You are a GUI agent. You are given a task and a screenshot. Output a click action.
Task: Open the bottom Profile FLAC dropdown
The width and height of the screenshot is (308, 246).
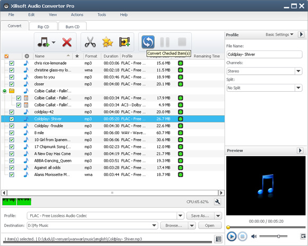pos(180,216)
